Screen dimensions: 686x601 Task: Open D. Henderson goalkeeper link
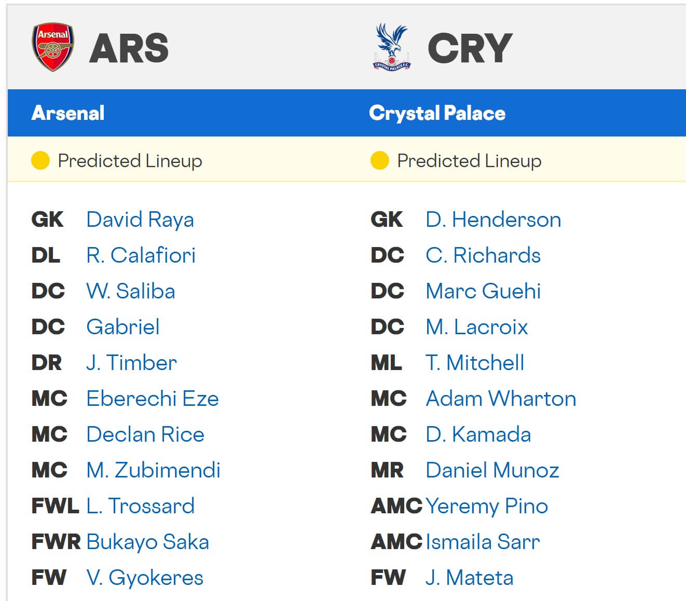(x=493, y=220)
